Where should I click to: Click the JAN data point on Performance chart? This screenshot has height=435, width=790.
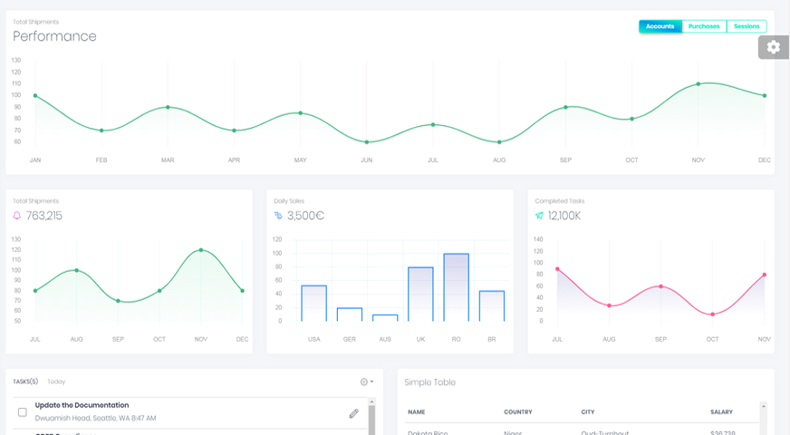point(35,95)
